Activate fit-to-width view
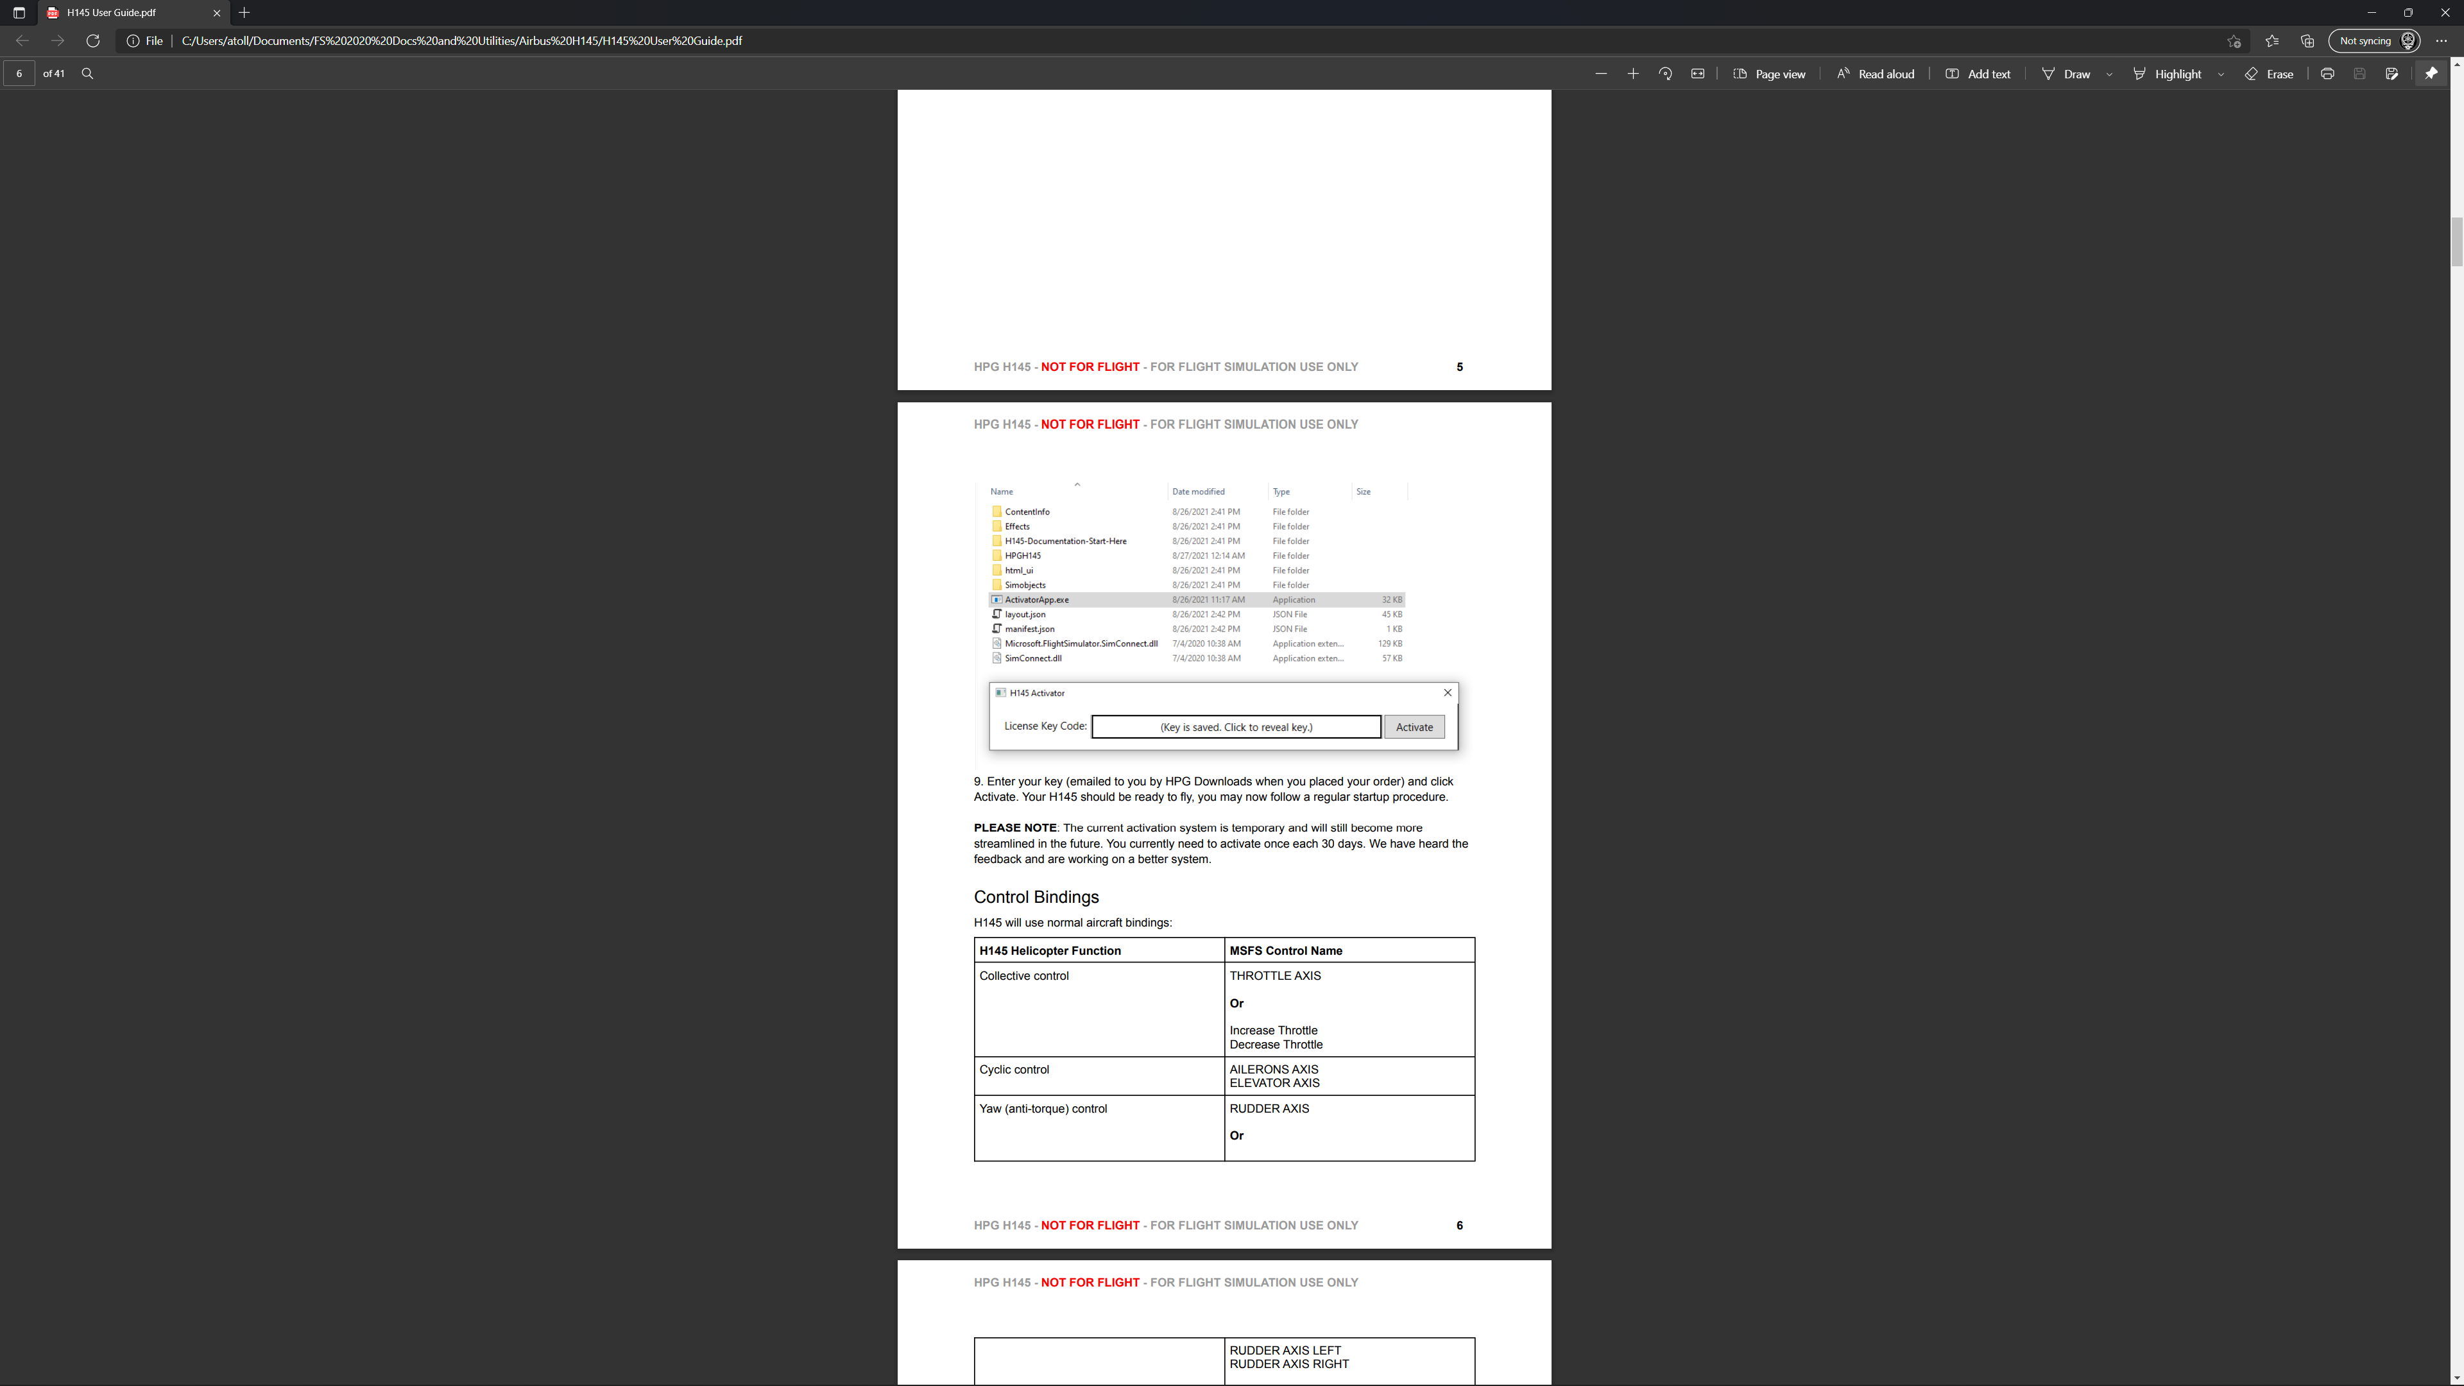Image resolution: width=2464 pixels, height=1386 pixels. (1698, 73)
